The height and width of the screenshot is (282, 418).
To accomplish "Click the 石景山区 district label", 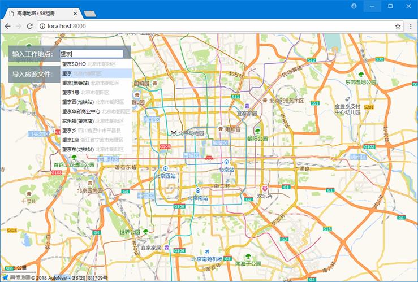I will pos(108,159).
